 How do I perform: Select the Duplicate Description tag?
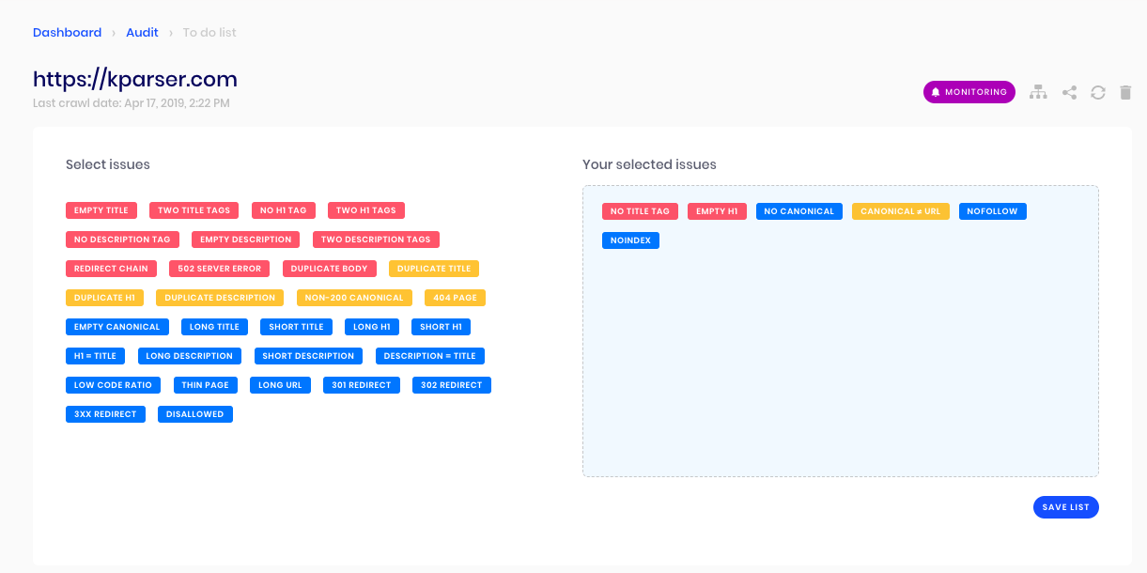[x=220, y=298]
